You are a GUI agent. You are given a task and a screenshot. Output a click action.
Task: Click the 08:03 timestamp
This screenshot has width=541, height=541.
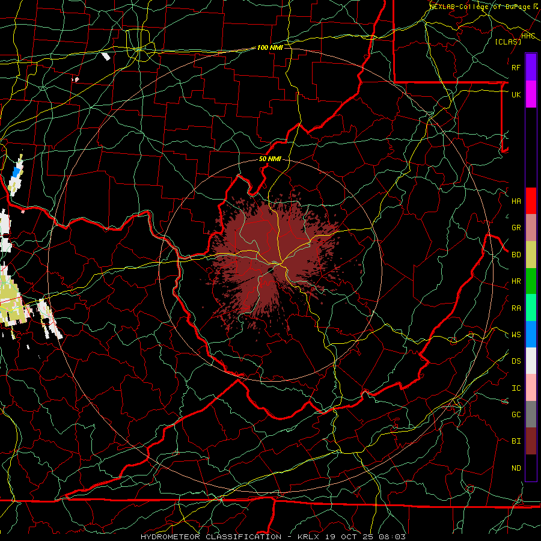[392, 537]
